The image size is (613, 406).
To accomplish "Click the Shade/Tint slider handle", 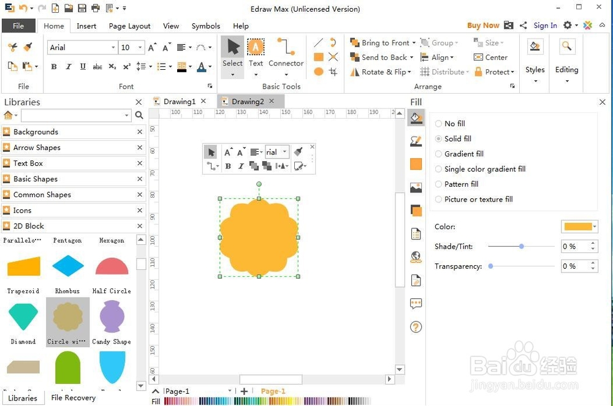I will [x=521, y=246].
